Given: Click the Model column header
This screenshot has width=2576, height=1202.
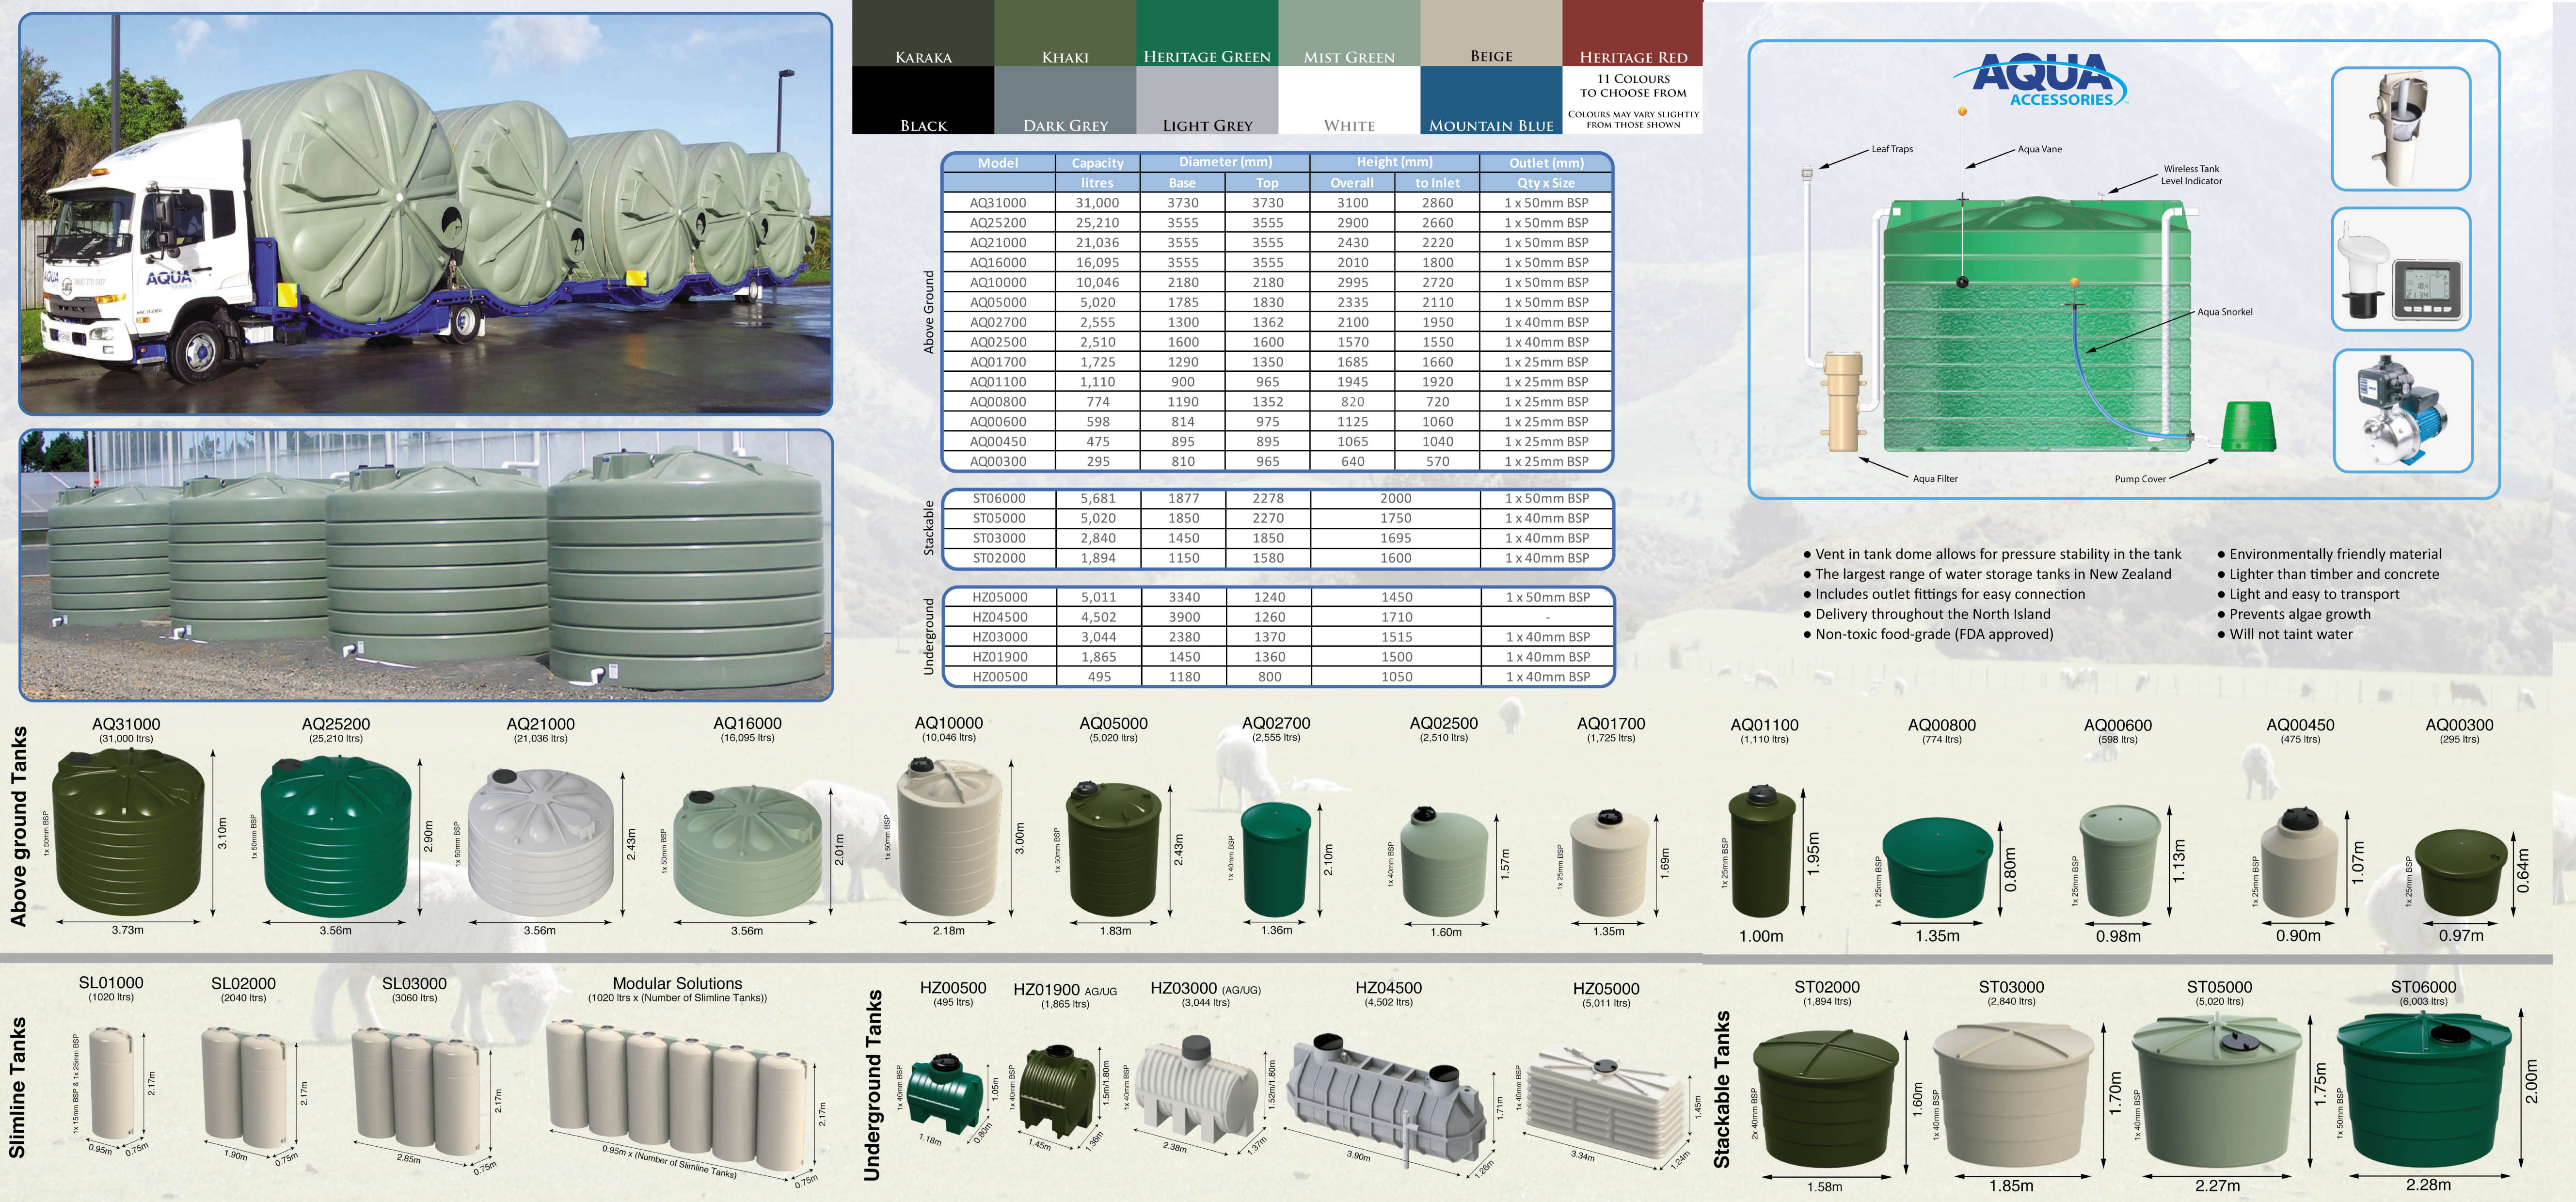Looking at the screenshot, I should coord(998,162).
